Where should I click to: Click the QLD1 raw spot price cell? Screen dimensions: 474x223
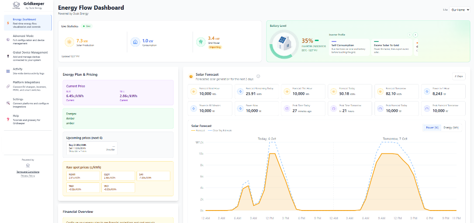coord(118,176)
